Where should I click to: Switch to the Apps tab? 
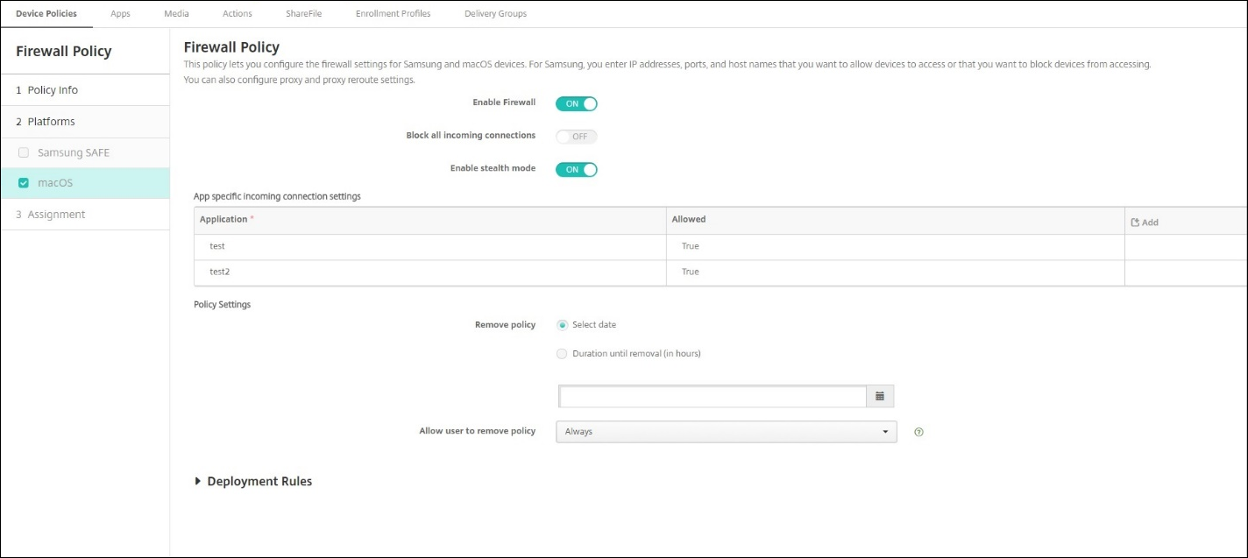[120, 14]
